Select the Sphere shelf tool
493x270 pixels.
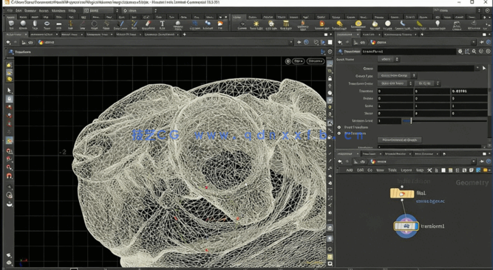[23, 24]
